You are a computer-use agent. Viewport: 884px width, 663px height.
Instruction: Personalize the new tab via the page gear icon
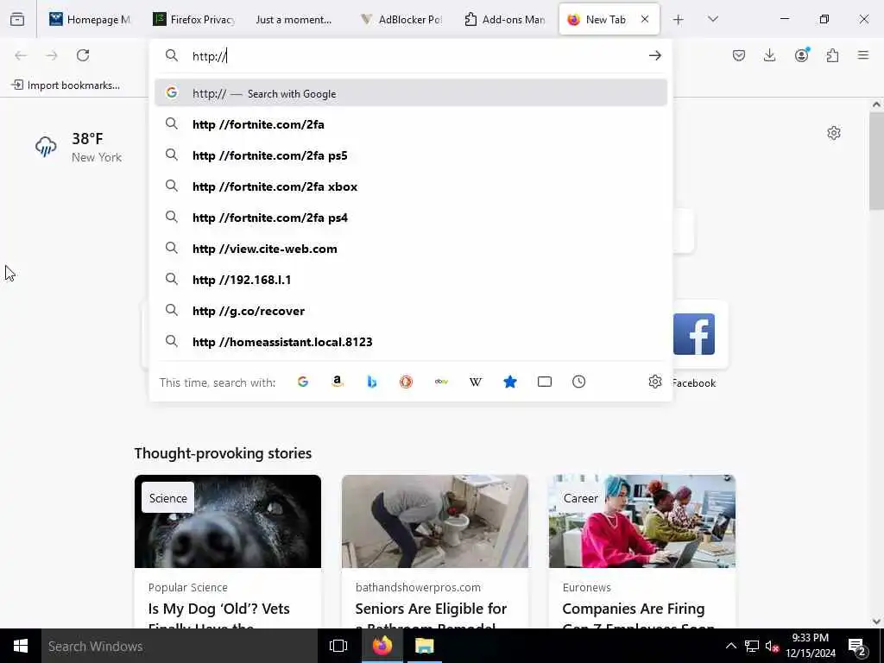tap(834, 133)
